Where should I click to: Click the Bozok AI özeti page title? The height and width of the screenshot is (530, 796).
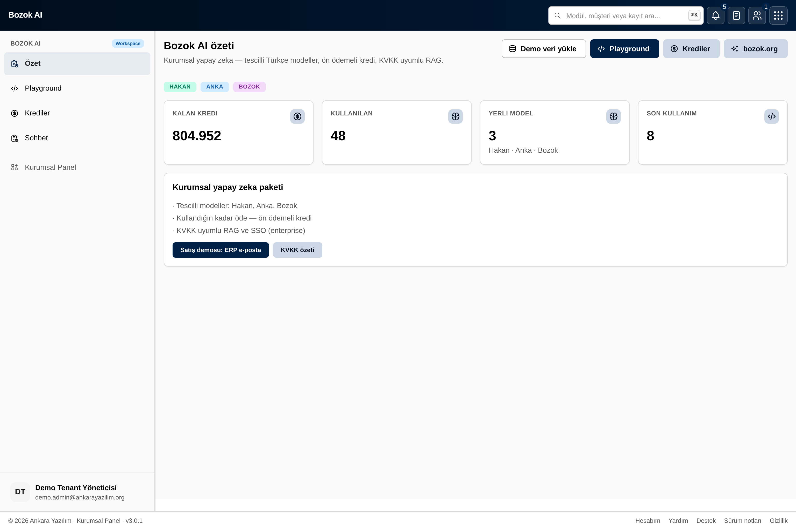click(x=199, y=46)
